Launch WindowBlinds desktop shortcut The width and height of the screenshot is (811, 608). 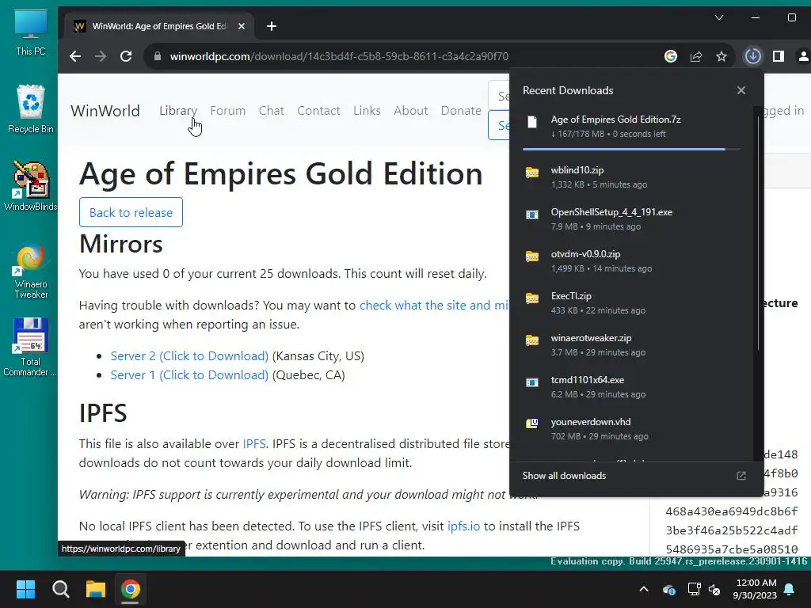tap(31, 186)
